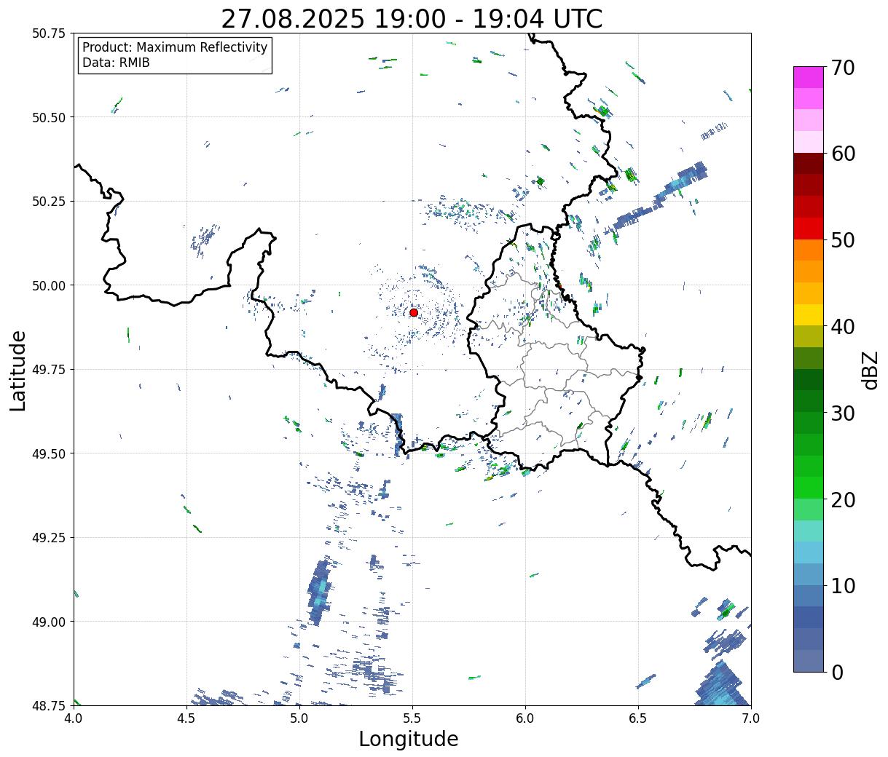Click the colorbar tick label 0
This screenshot has width=888, height=757.
pyautogui.click(x=837, y=672)
